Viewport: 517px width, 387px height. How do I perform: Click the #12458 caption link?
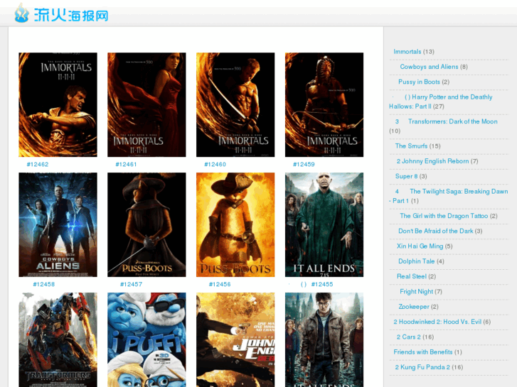(x=44, y=284)
